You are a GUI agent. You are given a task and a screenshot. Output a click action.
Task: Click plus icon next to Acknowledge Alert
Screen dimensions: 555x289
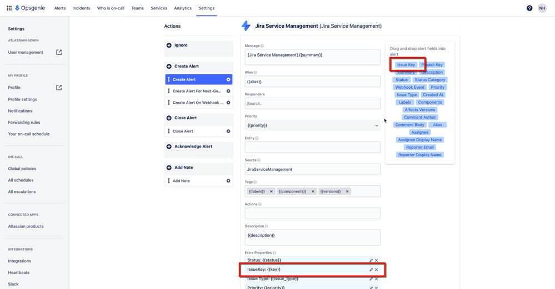tap(169, 146)
